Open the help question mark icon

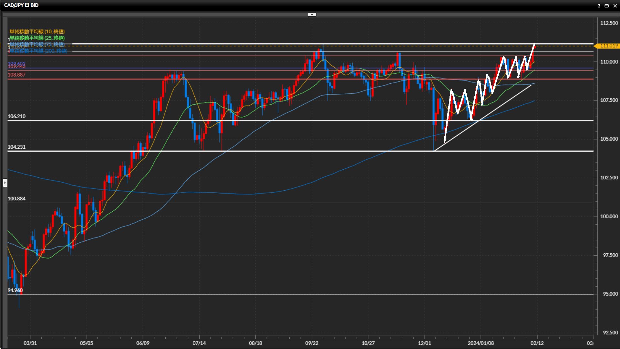coord(599,6)
